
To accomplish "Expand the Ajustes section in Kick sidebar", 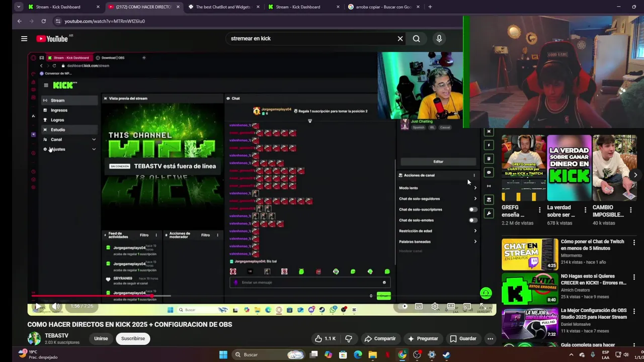I will 94,149.
